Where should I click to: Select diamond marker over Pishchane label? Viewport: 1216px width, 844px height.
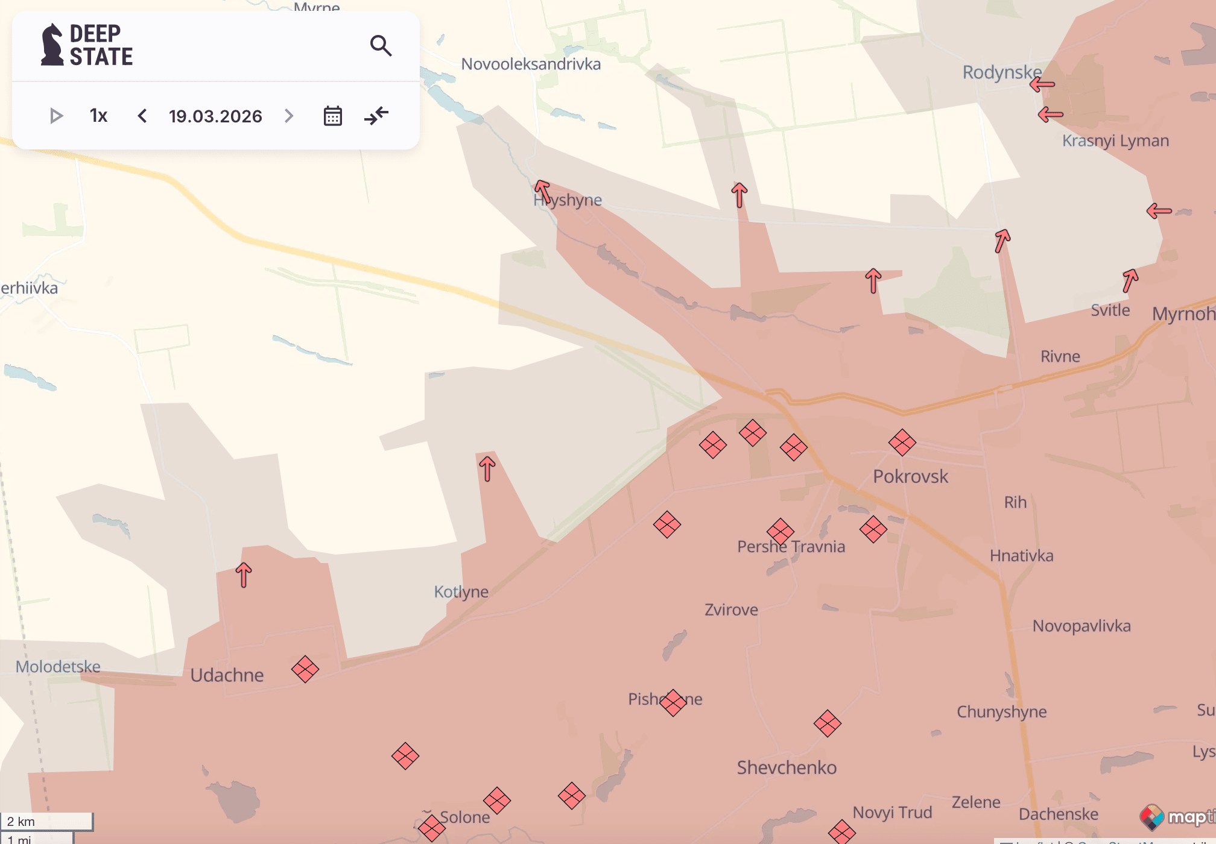pos(673,702)
